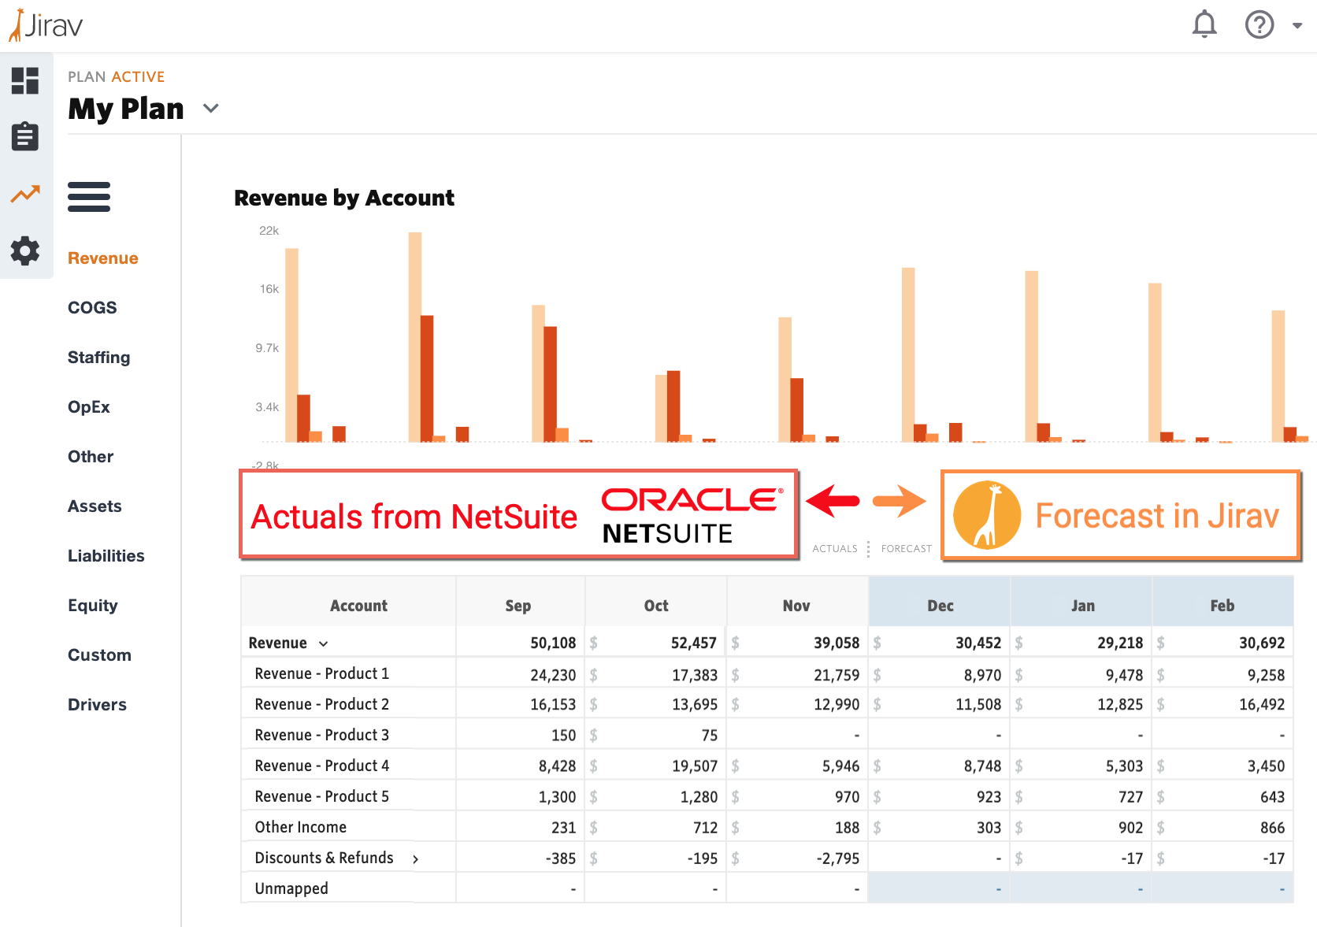Click the hamburger menu above Revenue
Image resolution: width=1317 pixels, height=927 pixels.
(x=89, y=197)
